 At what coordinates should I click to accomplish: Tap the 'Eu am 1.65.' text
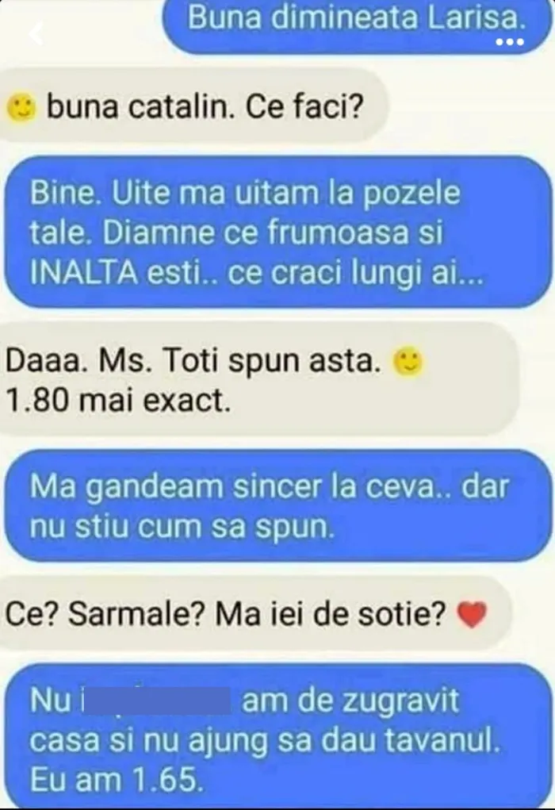117,780
